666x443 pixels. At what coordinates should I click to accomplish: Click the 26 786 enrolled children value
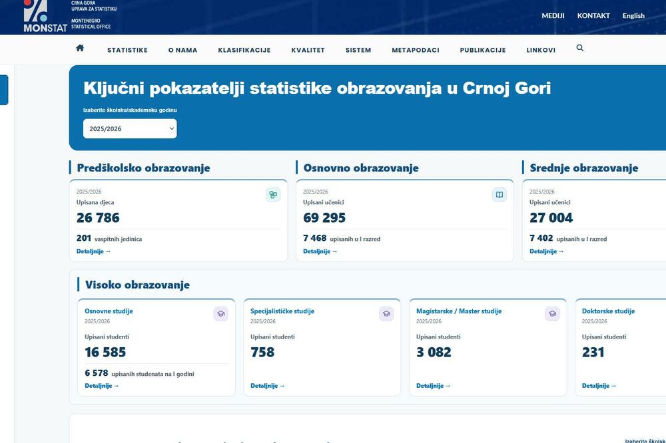(98, 218)
